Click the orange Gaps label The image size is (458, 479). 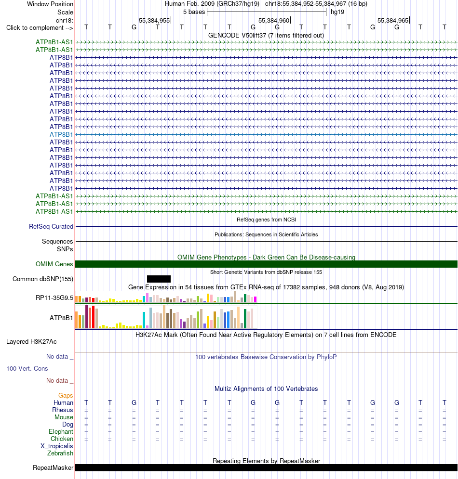[x=66, y=396]
